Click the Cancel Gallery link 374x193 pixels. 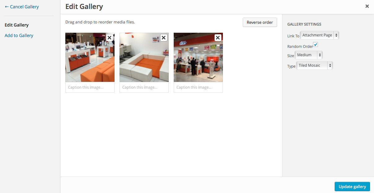(x=22, y=6)
